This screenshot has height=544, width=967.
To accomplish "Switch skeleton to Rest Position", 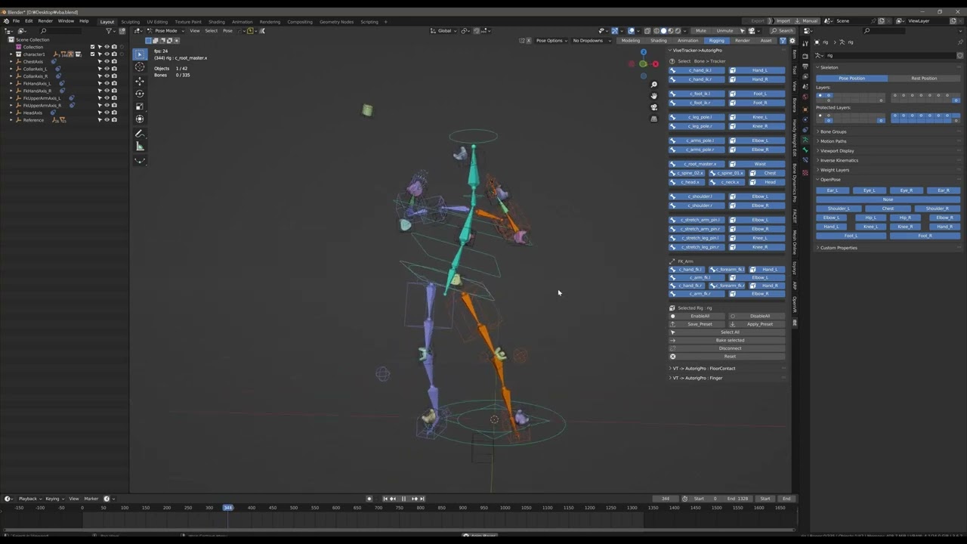I will pyautogui.click(x=923, y=79).
